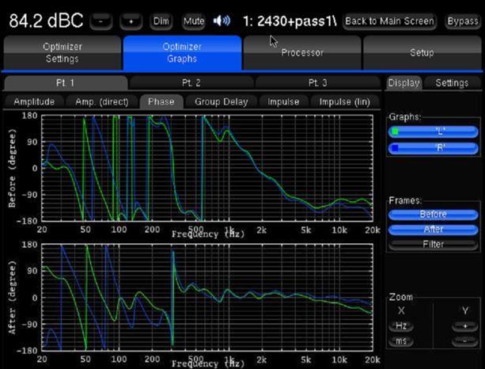
Task: Click the speaker volume icon
Action: click(222, 21)
